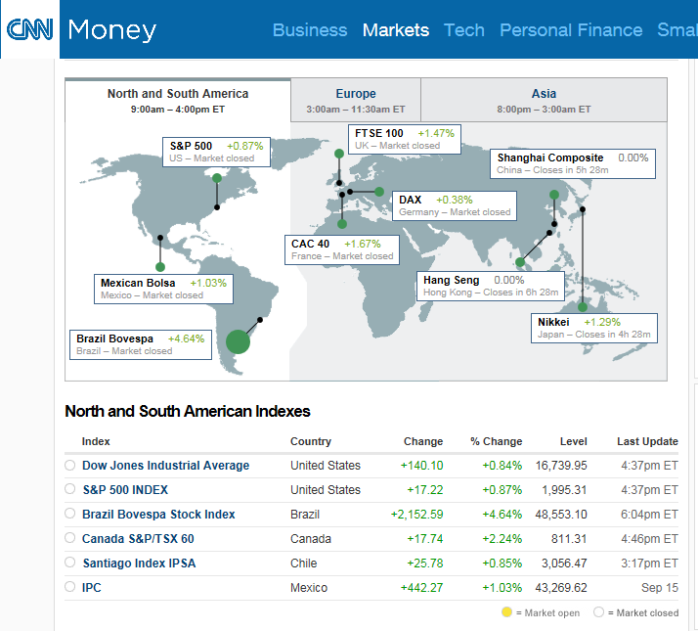Click the green Shanghai Composite map marker
The image size is (698, 631).
point(554,195)
